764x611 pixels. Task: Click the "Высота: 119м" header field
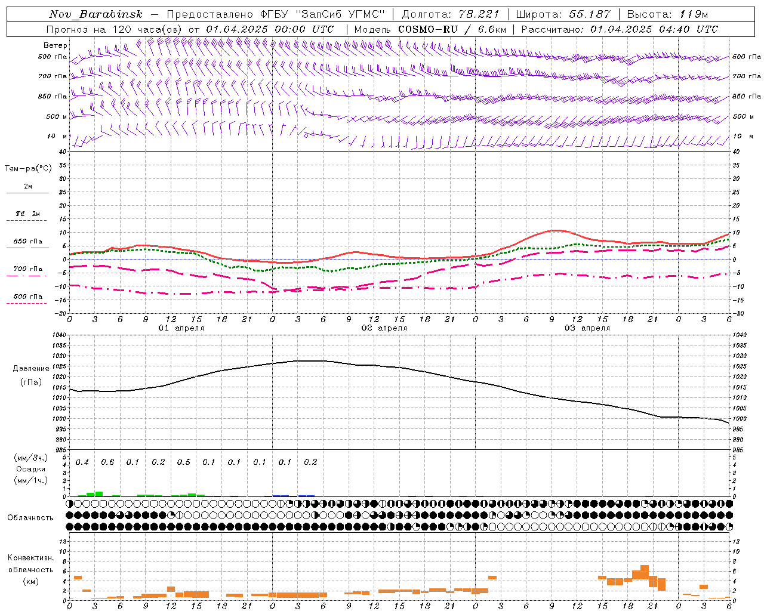click(667, 14)
